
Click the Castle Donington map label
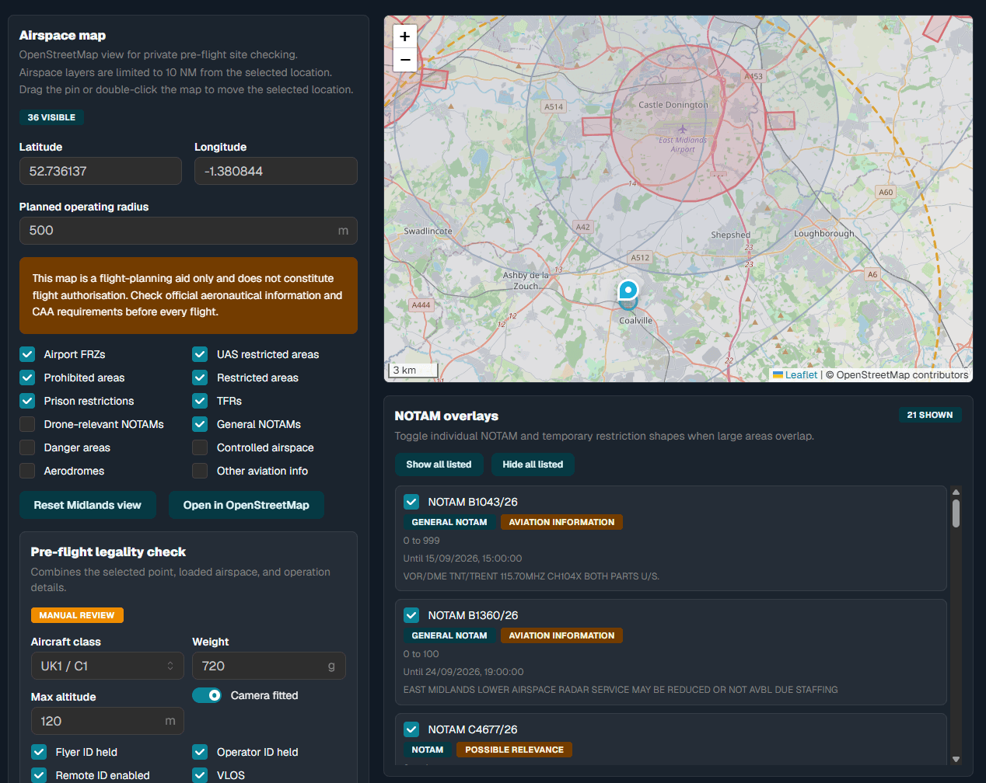[673, 105]
